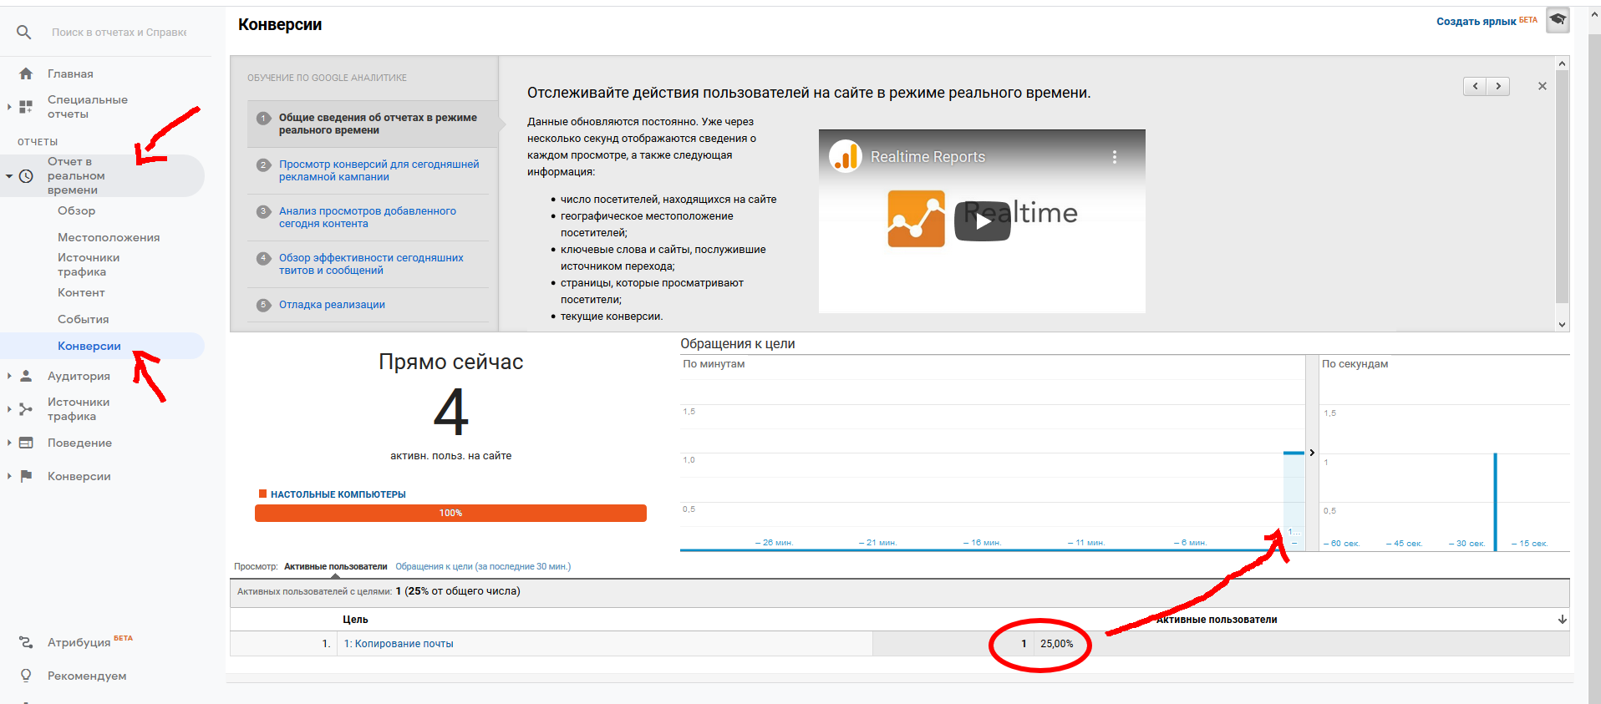Expand Аудитория section

(9, 376)
